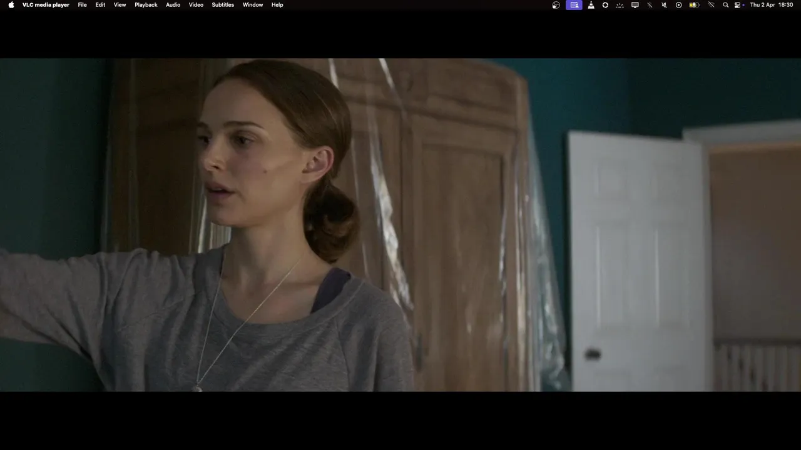Open the Edit menu
This screenshot has width=801, height=450.
[100, 5]
